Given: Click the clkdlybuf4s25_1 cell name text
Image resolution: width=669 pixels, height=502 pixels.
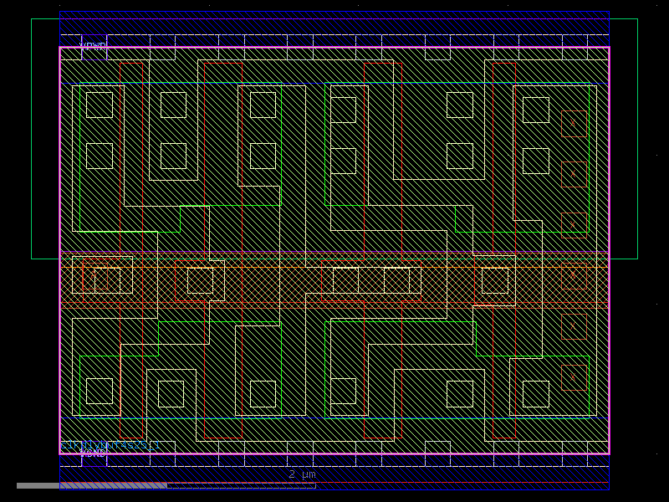Looking at the screenshot, I should click(x=109, y=445).
